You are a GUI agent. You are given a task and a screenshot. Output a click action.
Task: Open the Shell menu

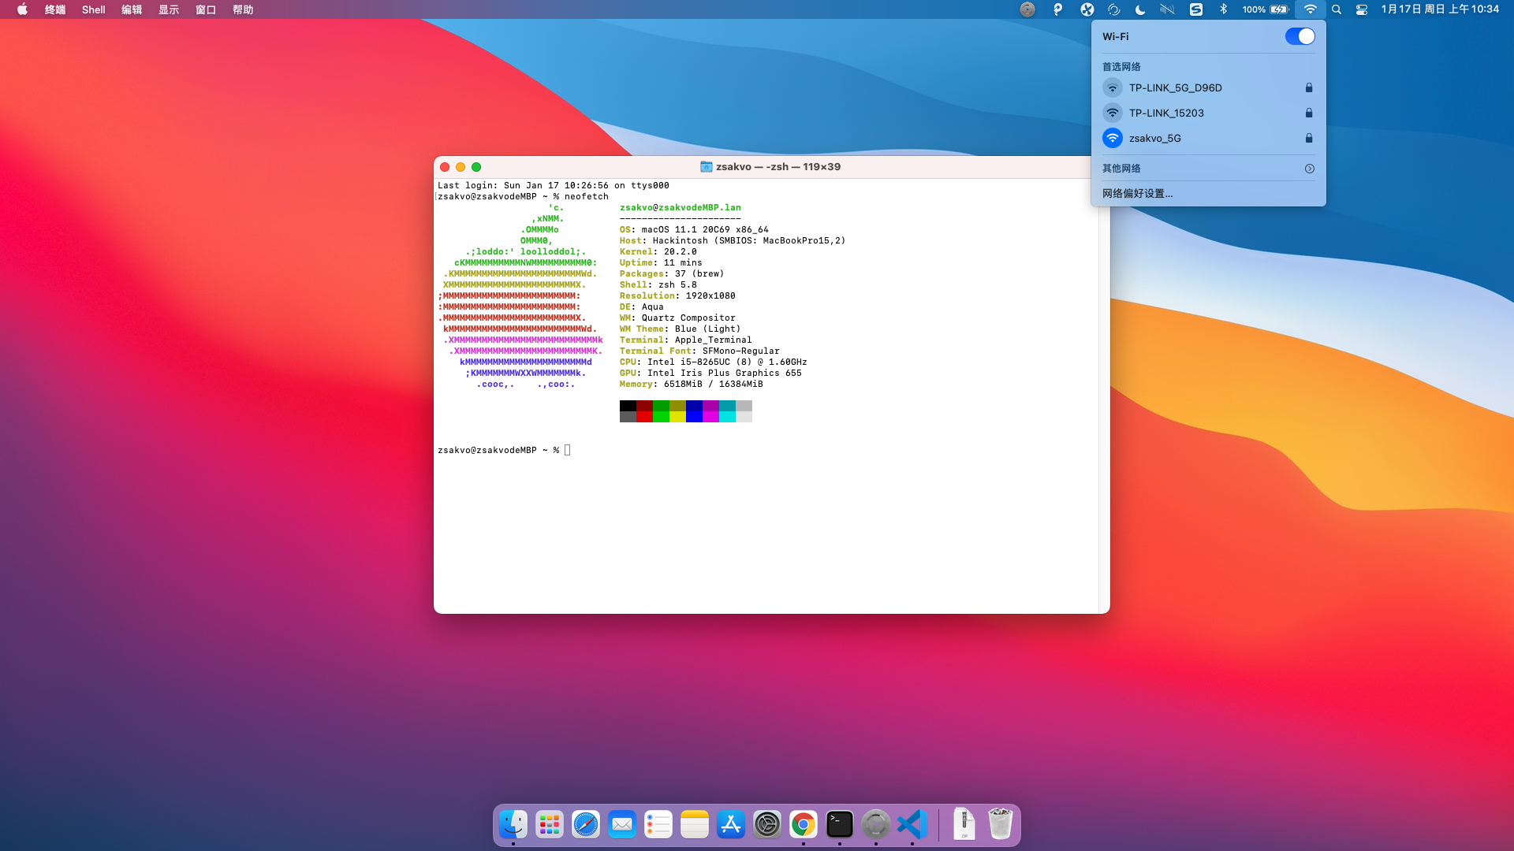(93, 9)
